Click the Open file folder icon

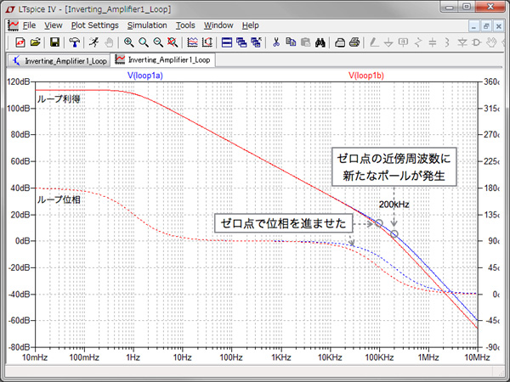coord(35,42)
